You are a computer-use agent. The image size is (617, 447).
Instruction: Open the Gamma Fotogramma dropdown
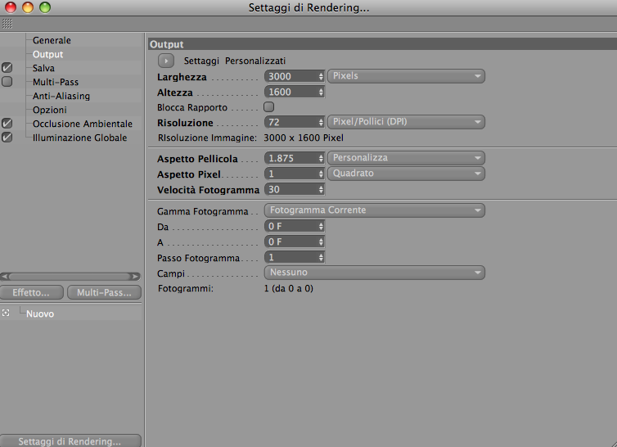pos(374,210)
